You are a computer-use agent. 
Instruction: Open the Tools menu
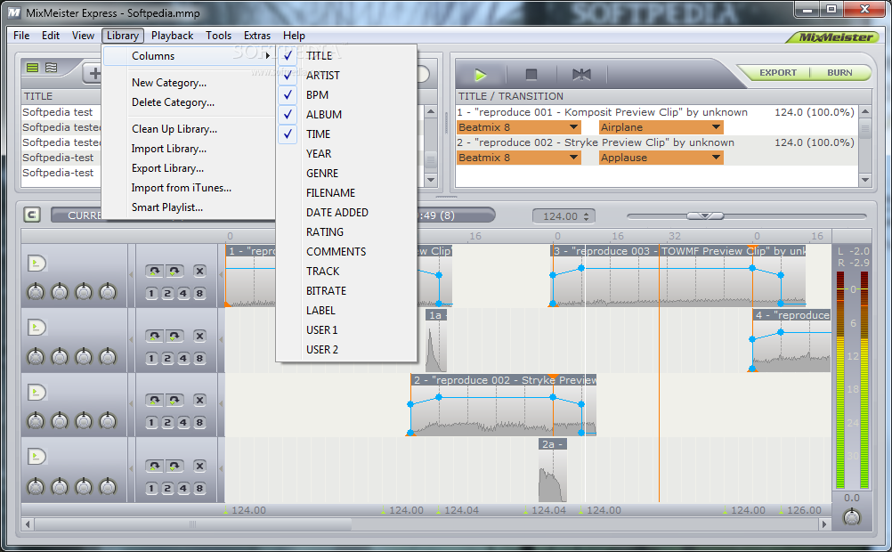tap(218, 36)
